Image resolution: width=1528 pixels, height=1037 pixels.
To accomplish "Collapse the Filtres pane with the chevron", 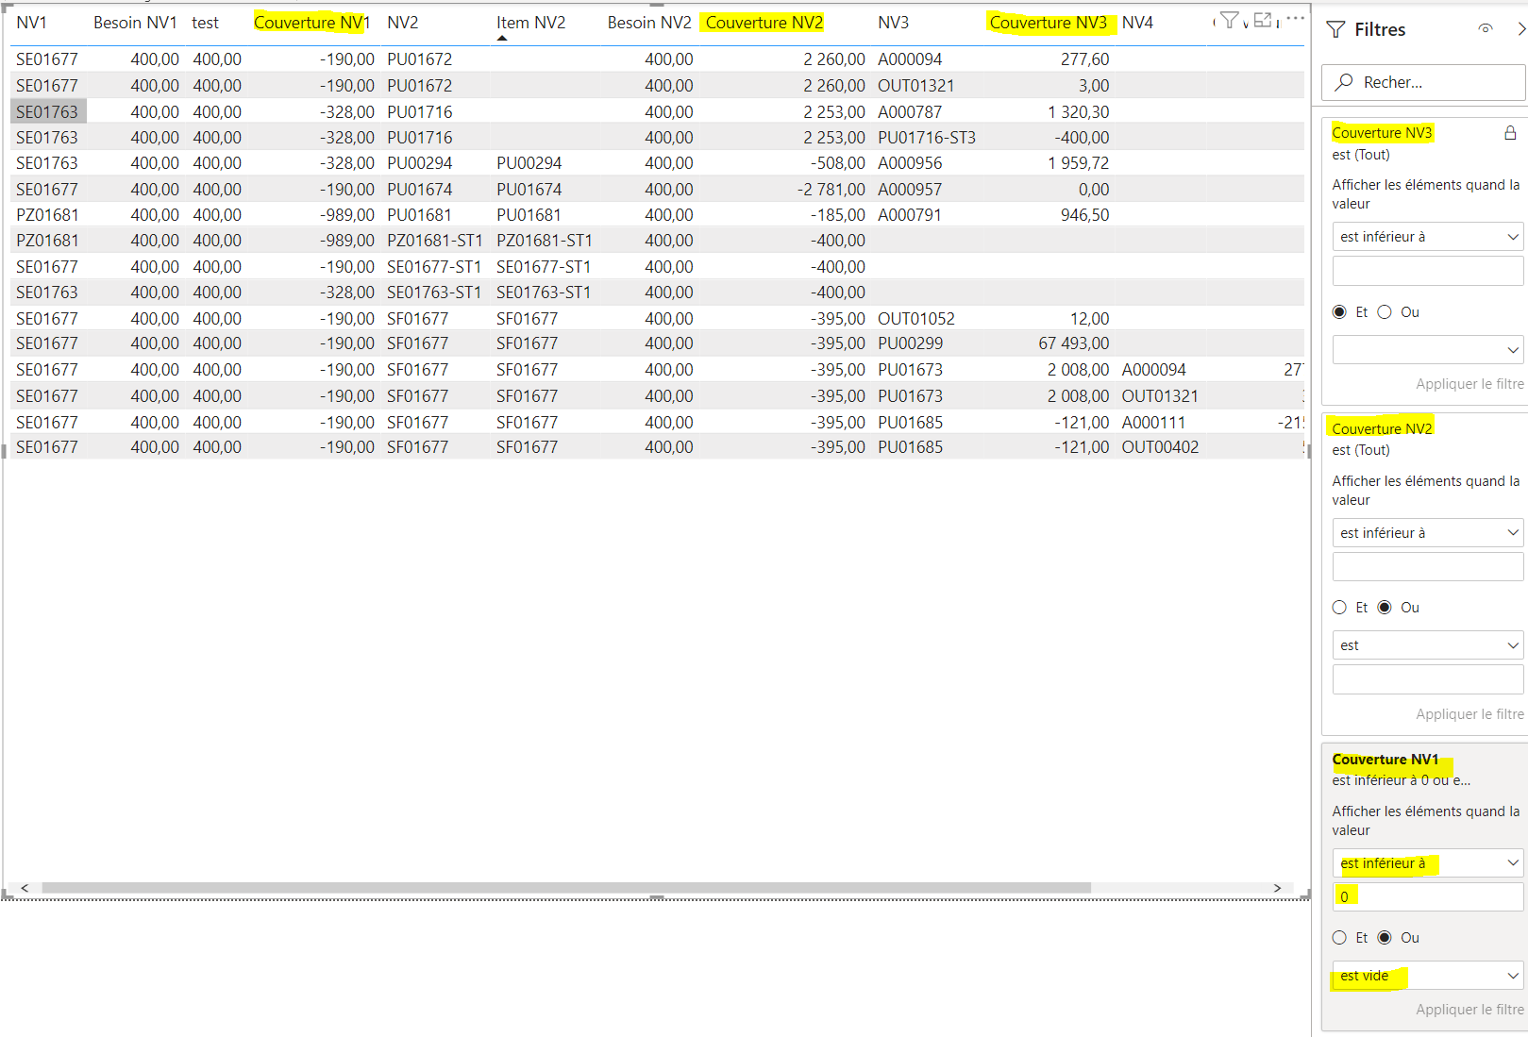I will click(1520, 29).
